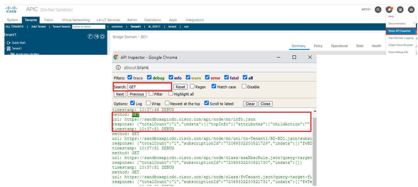418x187 pixels.
Task: Toggle the all filter checkbox
Action: tap(245, 77)
